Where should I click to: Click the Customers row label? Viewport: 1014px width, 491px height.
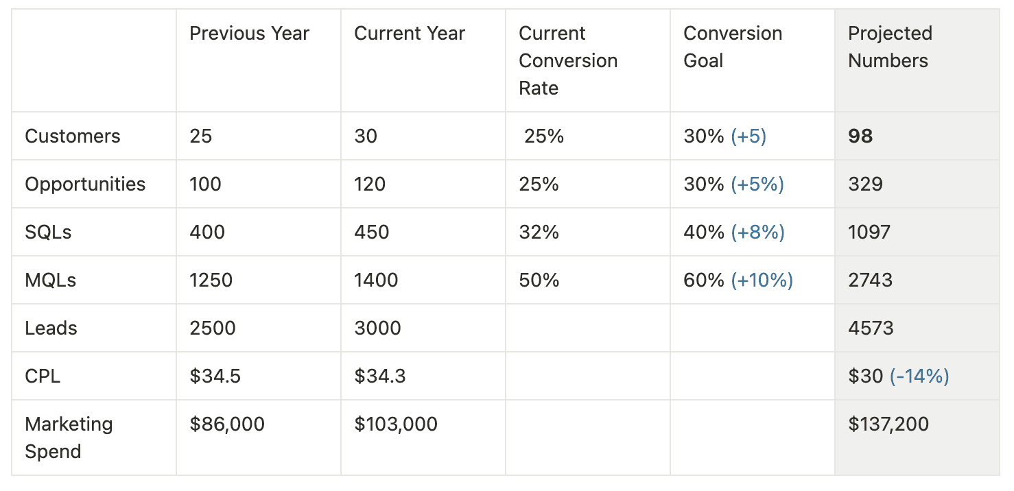click(73, 136)
